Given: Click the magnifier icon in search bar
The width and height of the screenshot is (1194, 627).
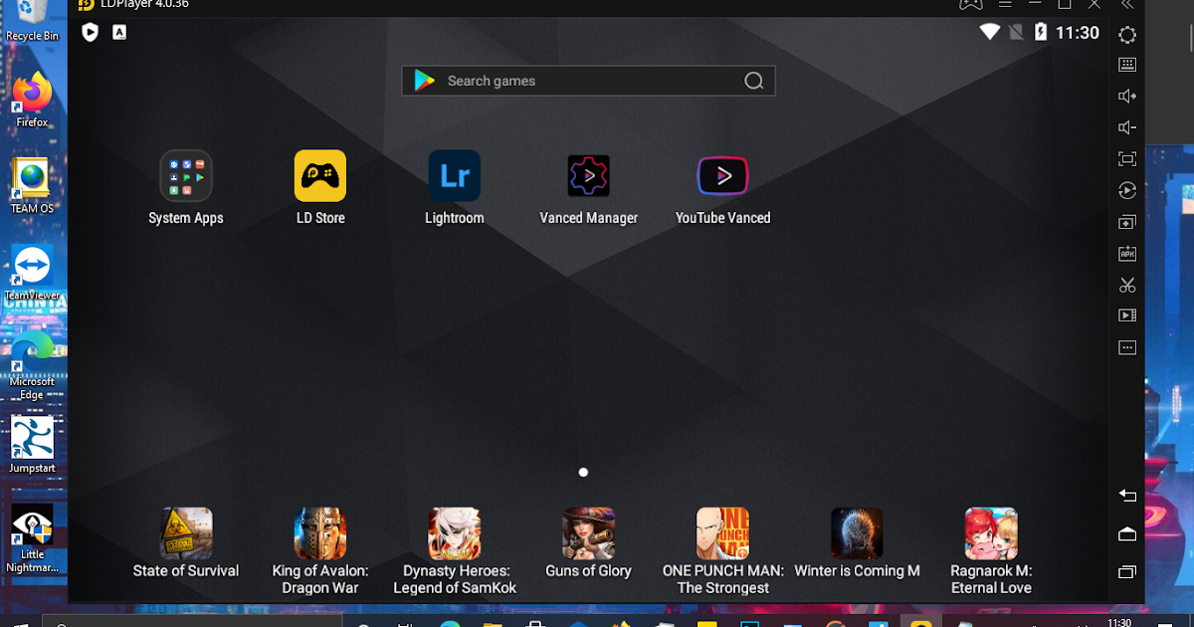Looking at the screenshot, I should [x=754, y=81].
